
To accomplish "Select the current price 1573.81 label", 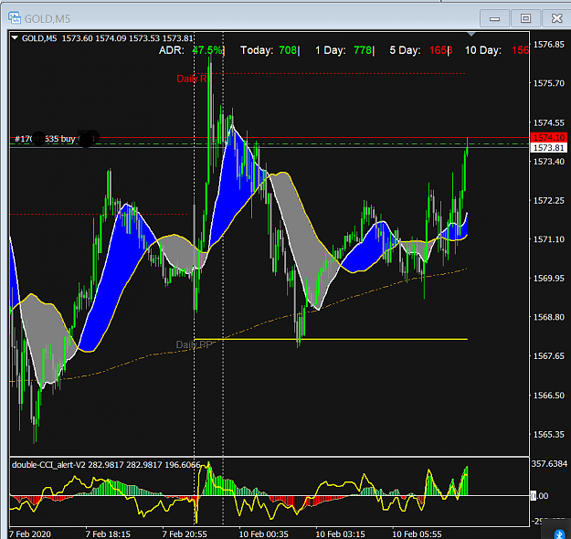I will point(549,147).
